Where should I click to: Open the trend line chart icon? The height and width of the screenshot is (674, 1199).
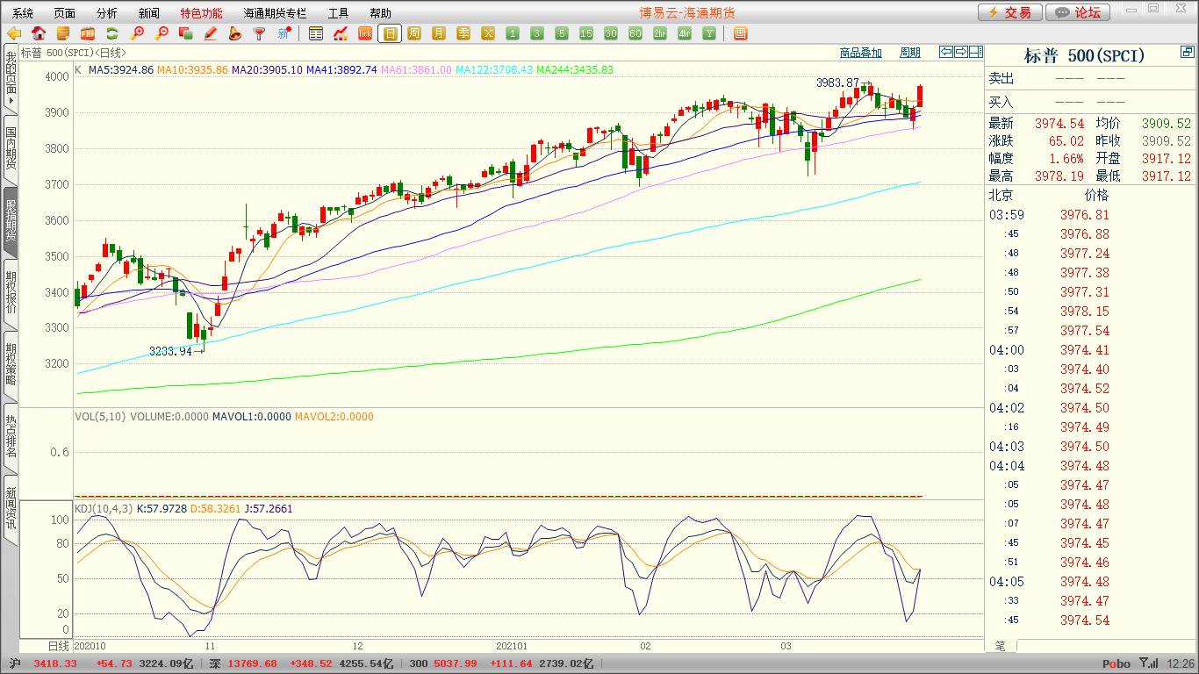[341, 33]
